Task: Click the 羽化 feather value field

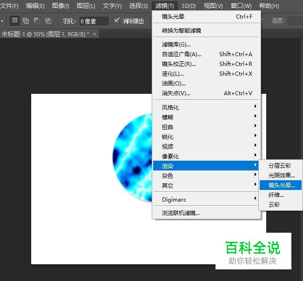Action: (94, 21)
